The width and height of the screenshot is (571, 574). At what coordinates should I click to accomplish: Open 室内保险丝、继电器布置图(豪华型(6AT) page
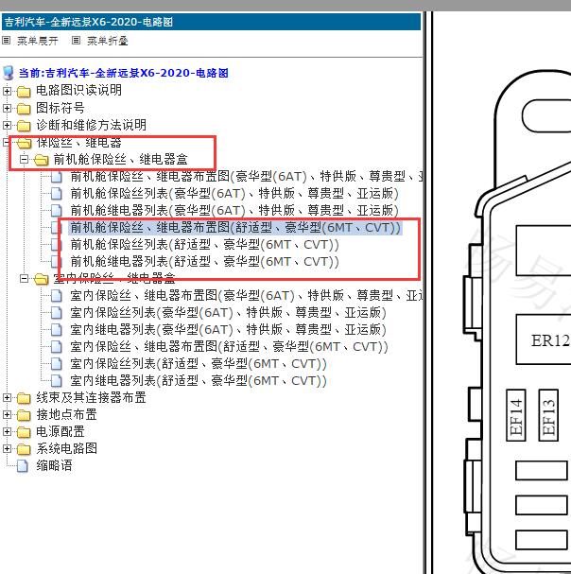(x=246, y=295)
